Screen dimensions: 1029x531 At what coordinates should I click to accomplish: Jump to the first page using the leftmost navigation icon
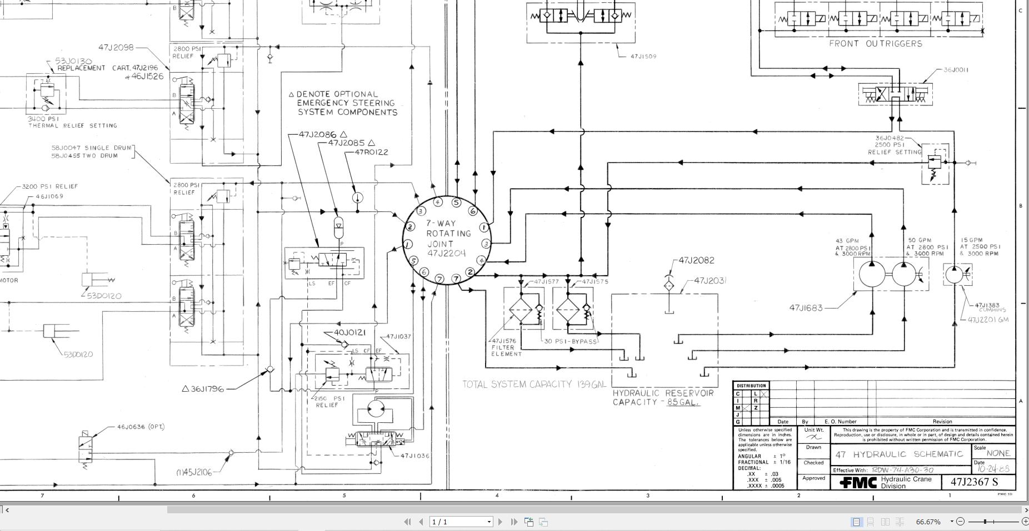[408, 522]
